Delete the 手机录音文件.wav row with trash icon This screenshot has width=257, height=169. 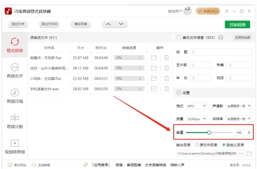[167, 89]
